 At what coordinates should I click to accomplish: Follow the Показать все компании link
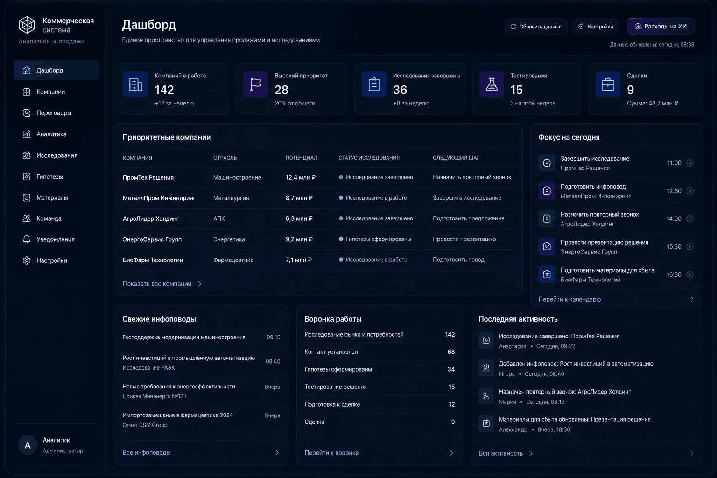coord(162,284)
